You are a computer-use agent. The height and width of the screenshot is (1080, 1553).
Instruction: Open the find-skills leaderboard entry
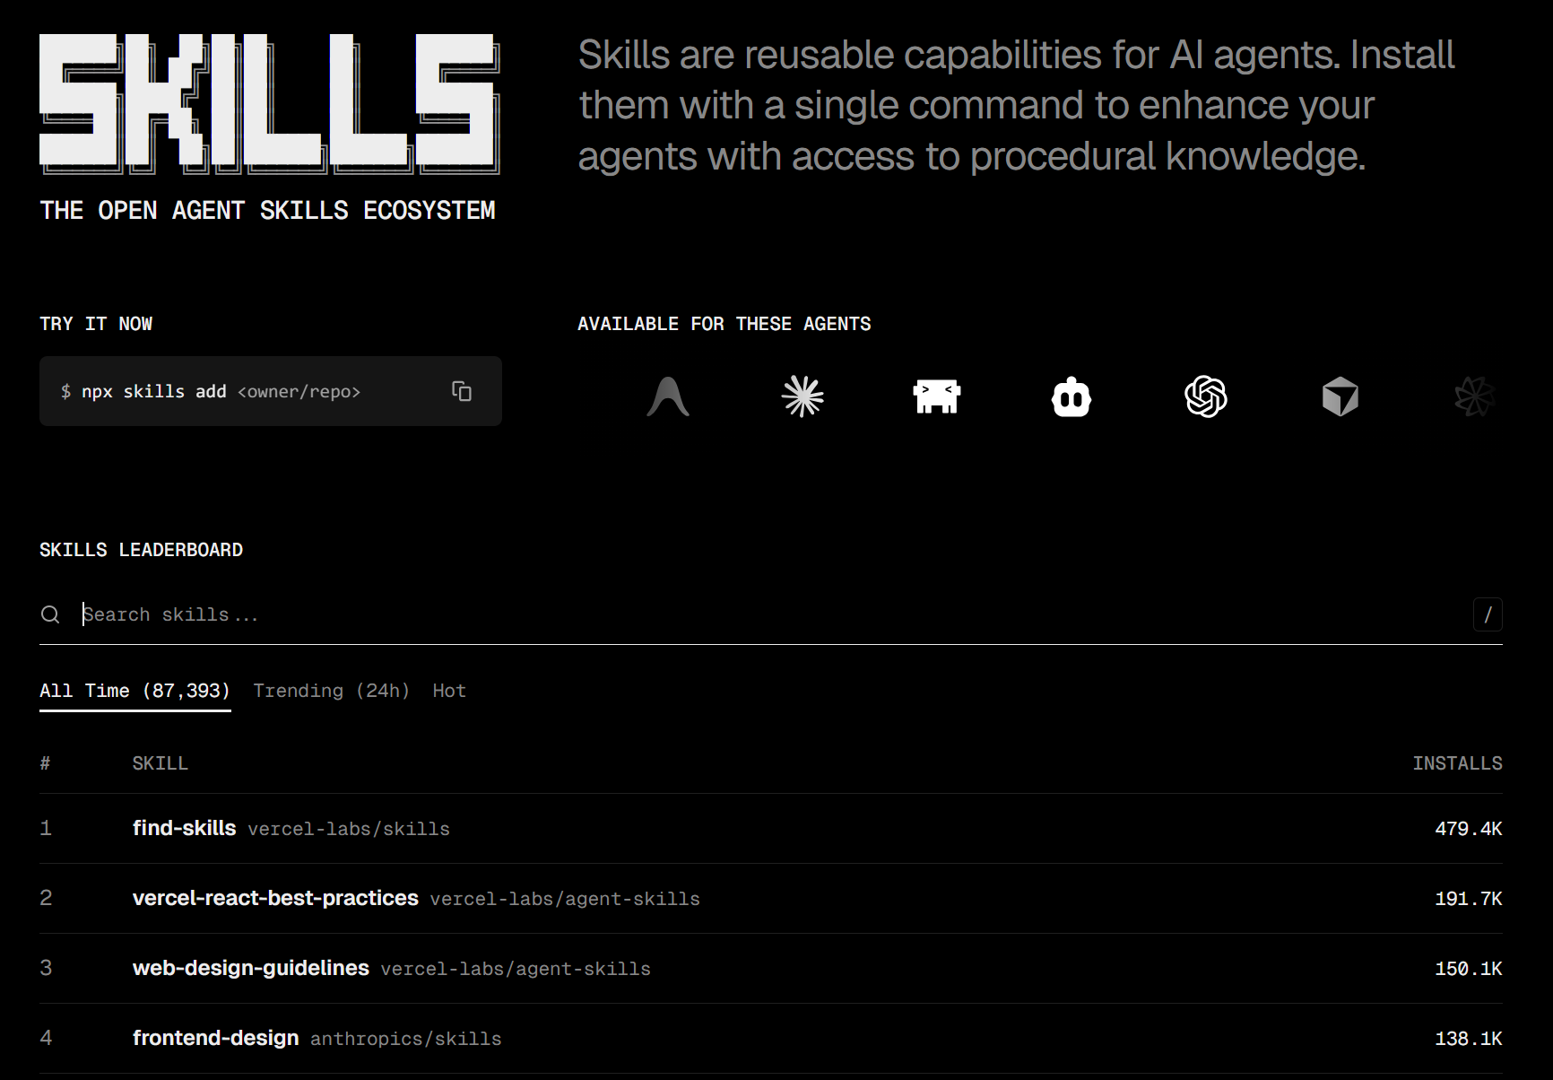click(185, 828)
